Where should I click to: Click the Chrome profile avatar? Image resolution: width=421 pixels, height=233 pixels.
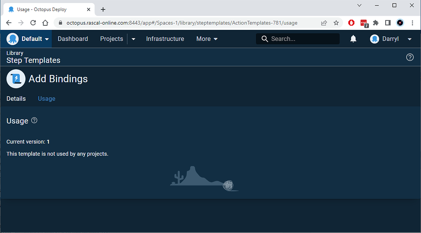(400, 23)
